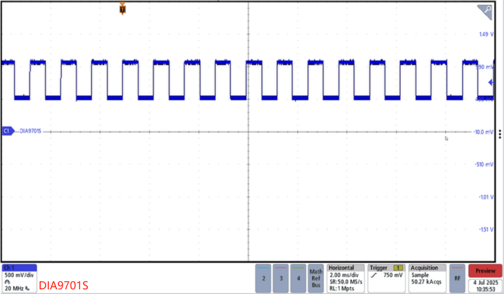Open the Acquisition settings badge
504x294 pixels.
(427, 278)
